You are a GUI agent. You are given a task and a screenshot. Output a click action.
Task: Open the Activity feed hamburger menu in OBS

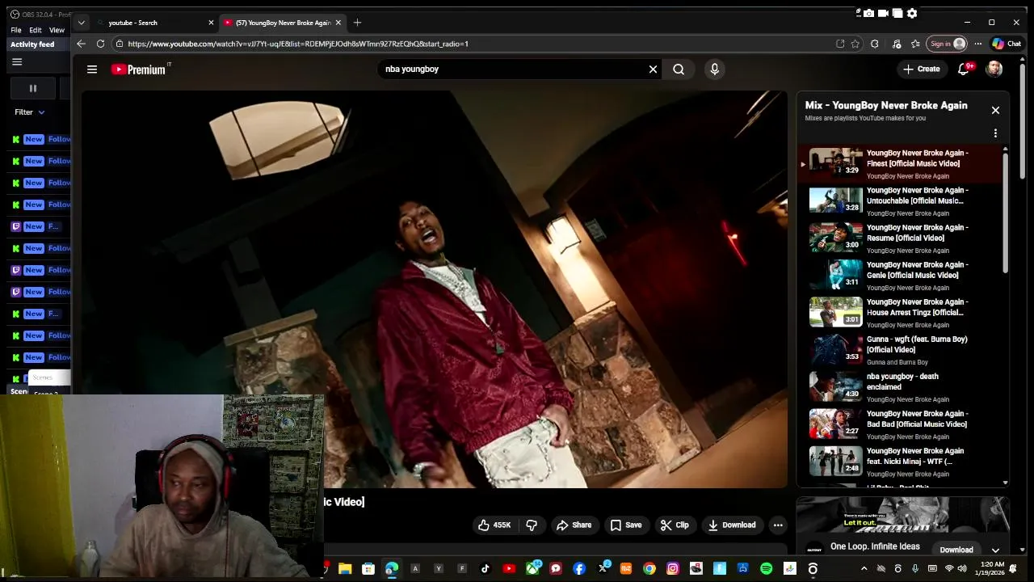point(17,62)
